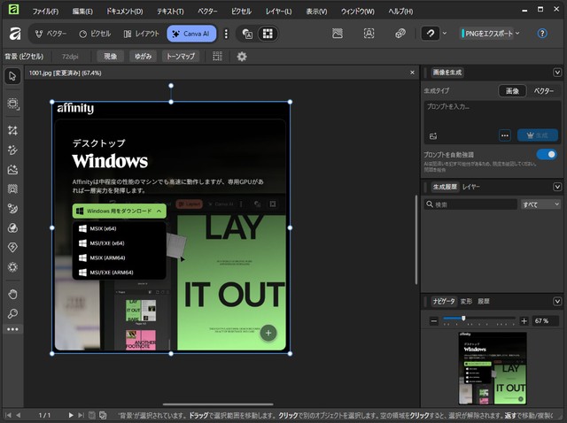The image size is (567, 423).
Task: Expand the PNGをエクスポート dropdown arrow
Action: coord(517,34)
